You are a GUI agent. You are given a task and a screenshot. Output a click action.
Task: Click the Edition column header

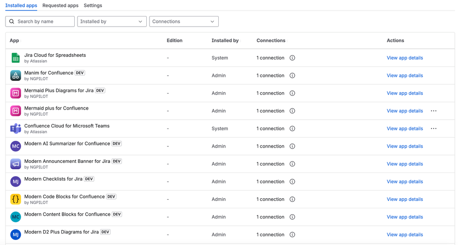click(x=174, y=41)
